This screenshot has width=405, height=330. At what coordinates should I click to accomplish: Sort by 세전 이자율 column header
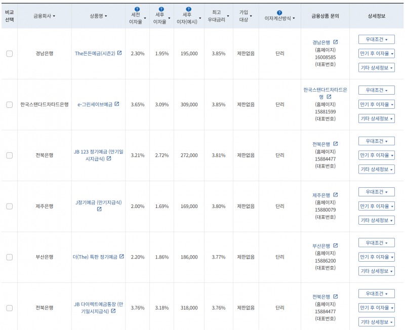[137, 18]
